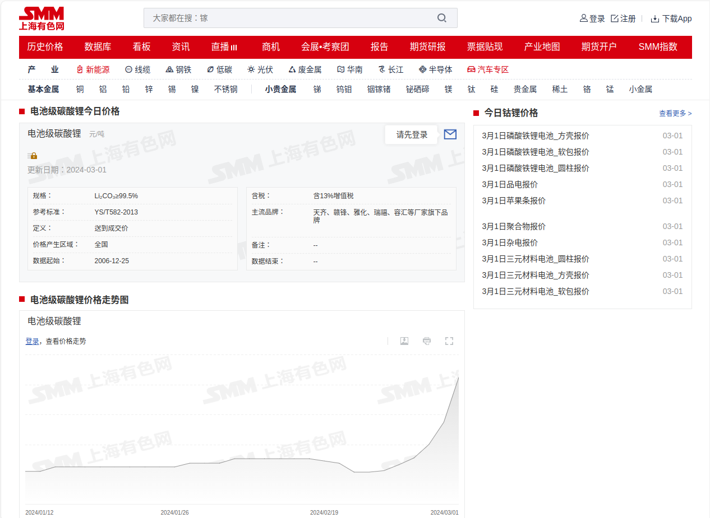Click 下载App link
Image resolution: width=710 pixels, height=518 pixels.
(671, 18)
